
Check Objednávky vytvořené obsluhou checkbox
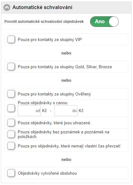11,173
